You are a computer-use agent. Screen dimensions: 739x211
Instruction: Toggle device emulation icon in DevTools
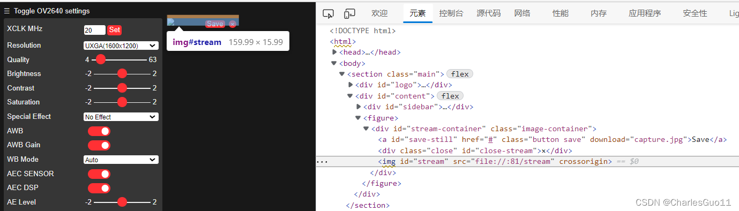coord(349,13)
